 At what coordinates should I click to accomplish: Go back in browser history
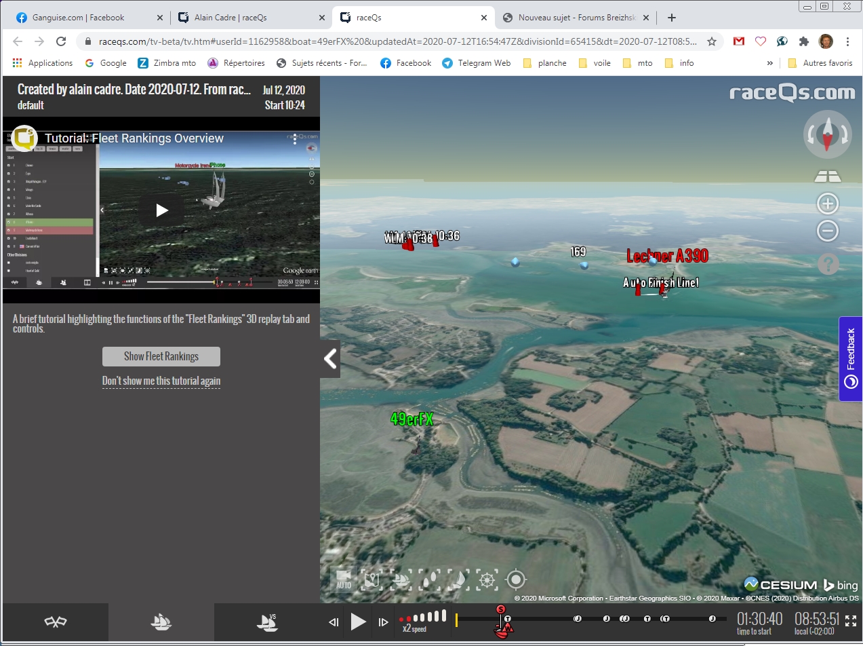[x=18, y=41]
